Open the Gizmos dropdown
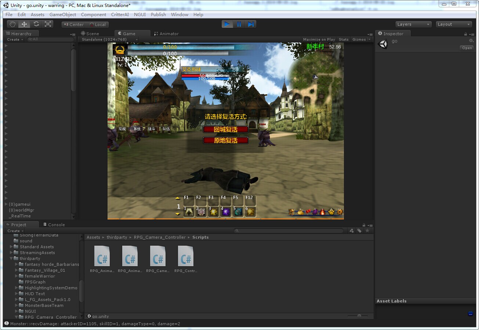Screen dimensions: 479x330 coord(361,40)
